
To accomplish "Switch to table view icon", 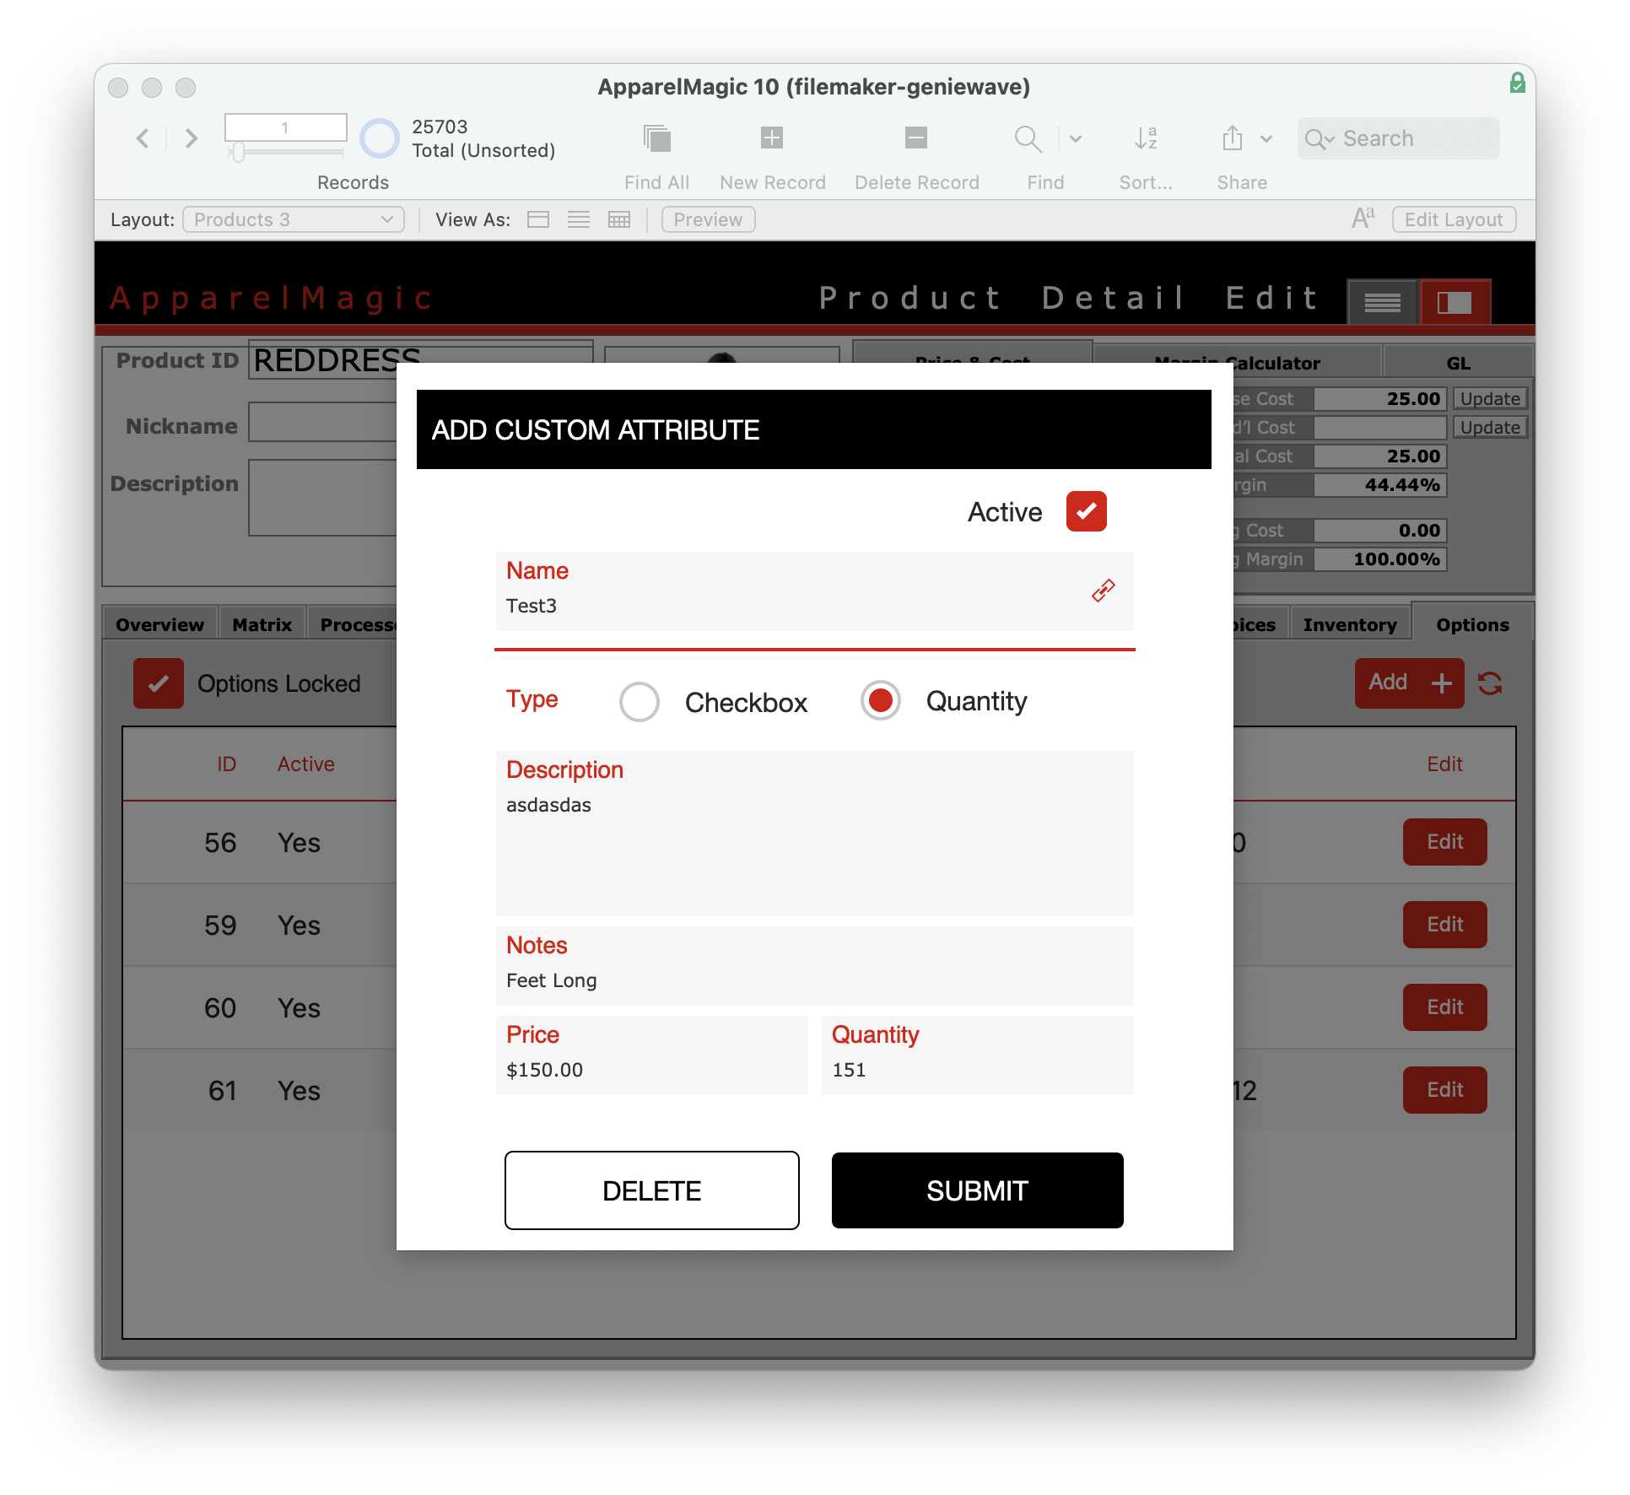I will 619,220.
